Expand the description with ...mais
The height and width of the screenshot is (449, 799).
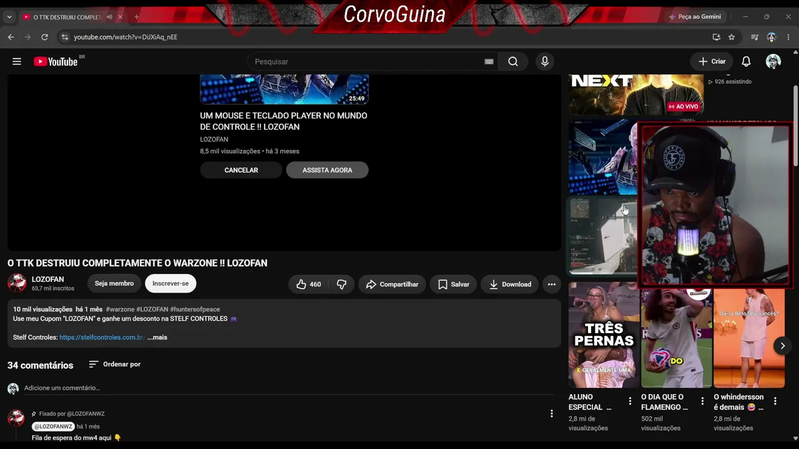157,337
